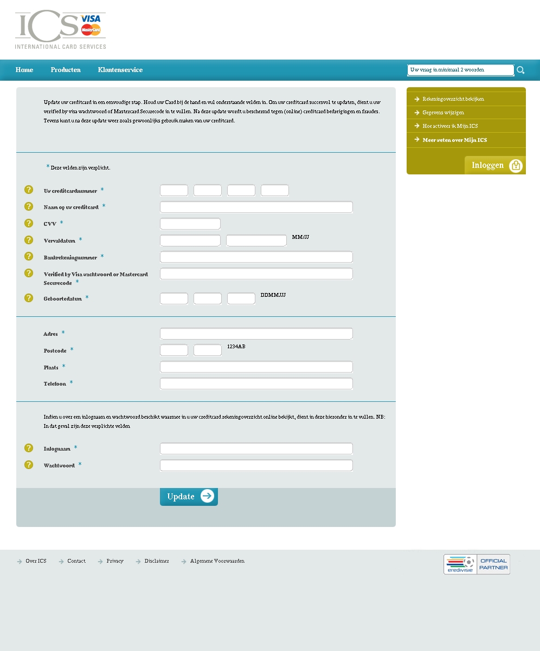The height and width of the screenshot is (651, 540).
Task: Open Meer weten over Mijn ICS link
Action: coord(455,140)
